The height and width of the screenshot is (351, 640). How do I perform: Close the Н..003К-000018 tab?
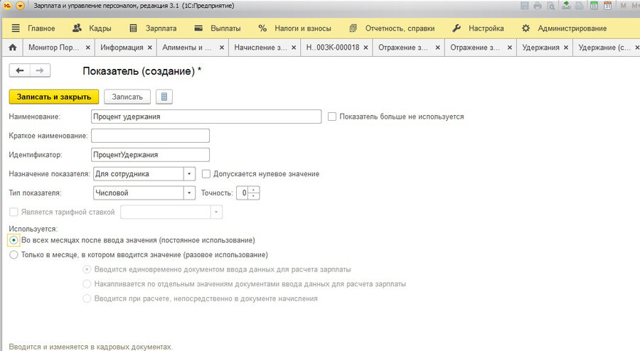[366, 48]
